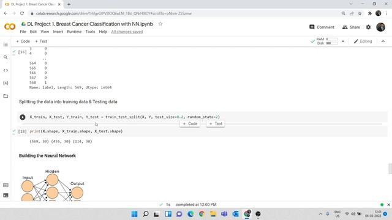Open Microsoft Teams from taskbar

(x=224, y=214)
